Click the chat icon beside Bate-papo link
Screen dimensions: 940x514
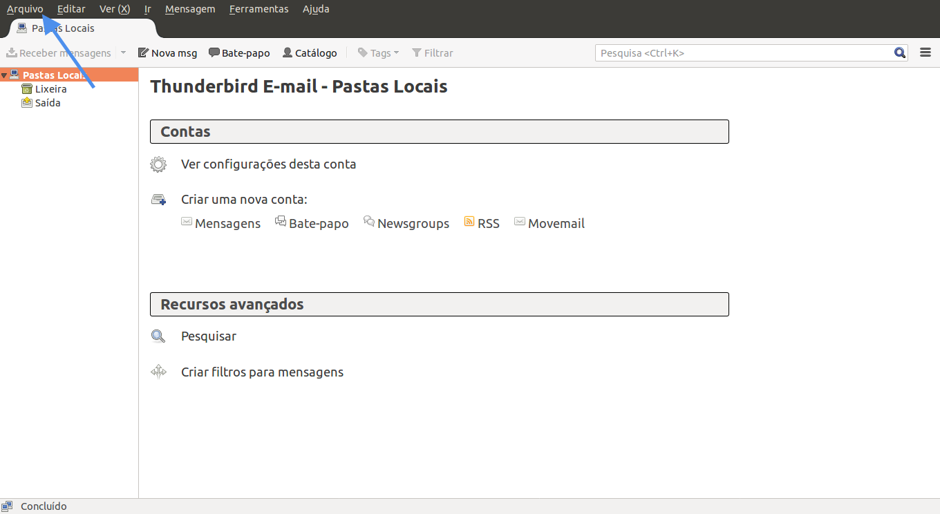click(x=281, y=222)
